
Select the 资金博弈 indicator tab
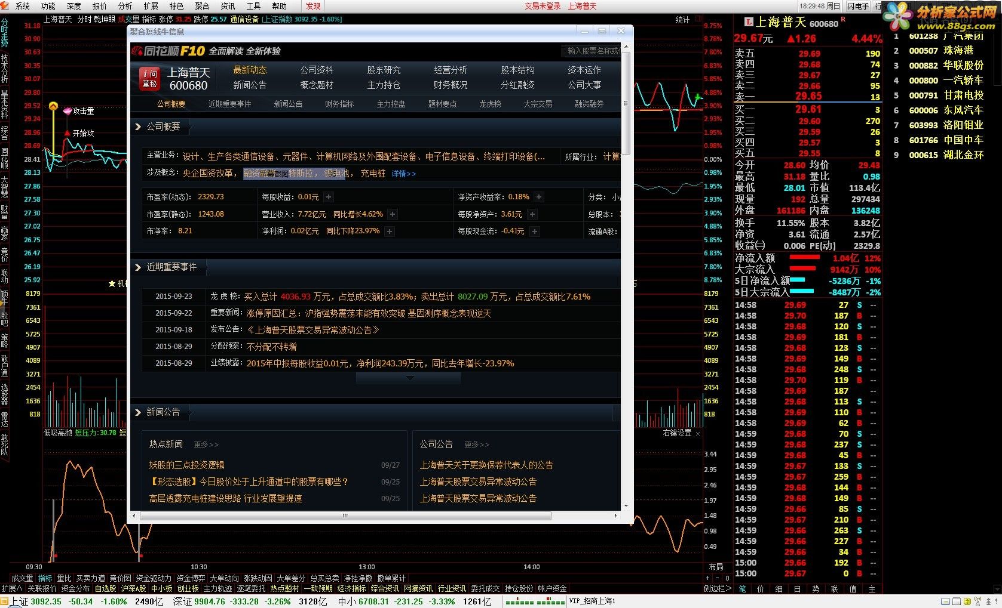[x=191, y=578]
